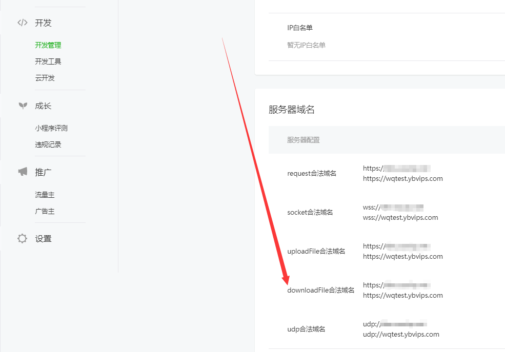Image resolution: width=505 pixels, height=352 pixels.
Task: Click socket domain wss://wqtest.ybvips.com
Action: (x=400, y=218)
